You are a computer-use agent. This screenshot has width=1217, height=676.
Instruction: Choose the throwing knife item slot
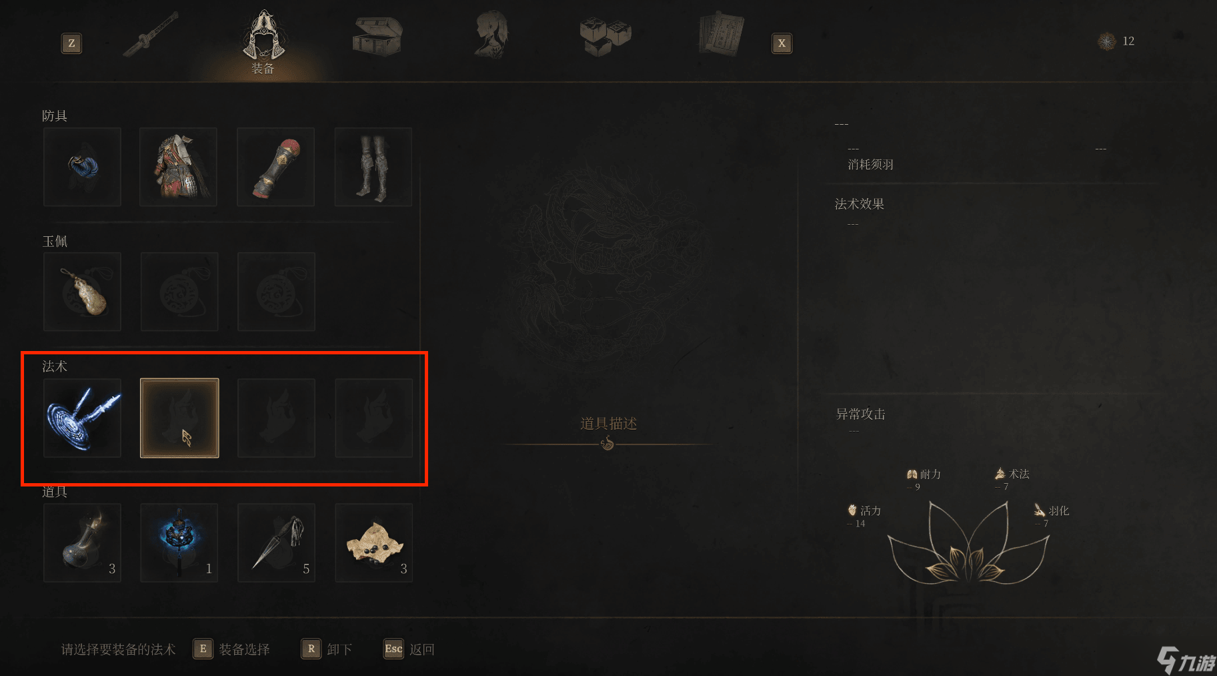[x=277, y=543]
